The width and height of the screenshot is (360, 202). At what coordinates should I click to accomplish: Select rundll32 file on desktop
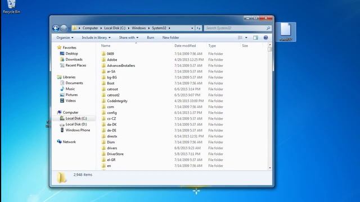(286, 32)
